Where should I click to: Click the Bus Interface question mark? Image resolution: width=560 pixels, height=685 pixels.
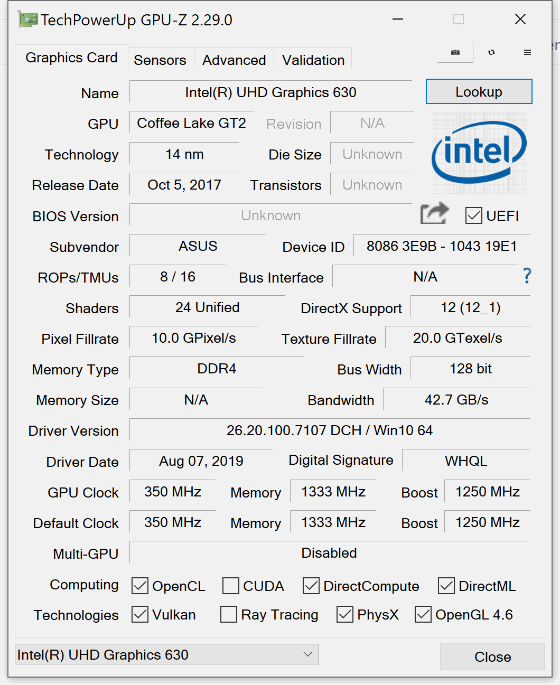tap(527, 276)
